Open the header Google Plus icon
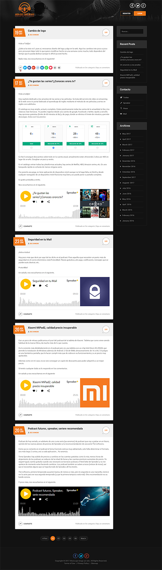This screenshot has height=570, width=162. pos(143,6)
